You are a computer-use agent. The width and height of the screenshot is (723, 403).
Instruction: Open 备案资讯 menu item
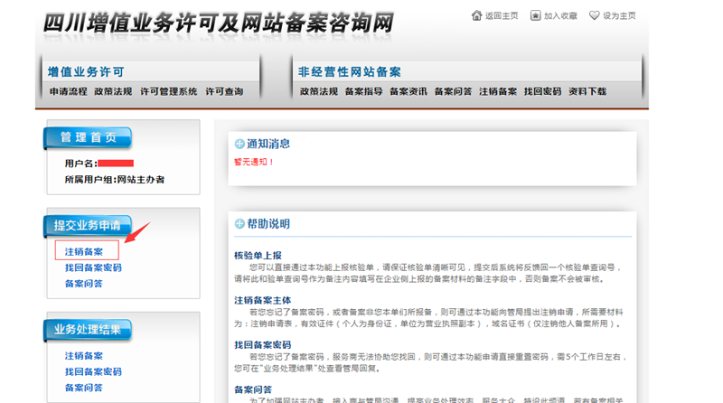tap(408, 92)
